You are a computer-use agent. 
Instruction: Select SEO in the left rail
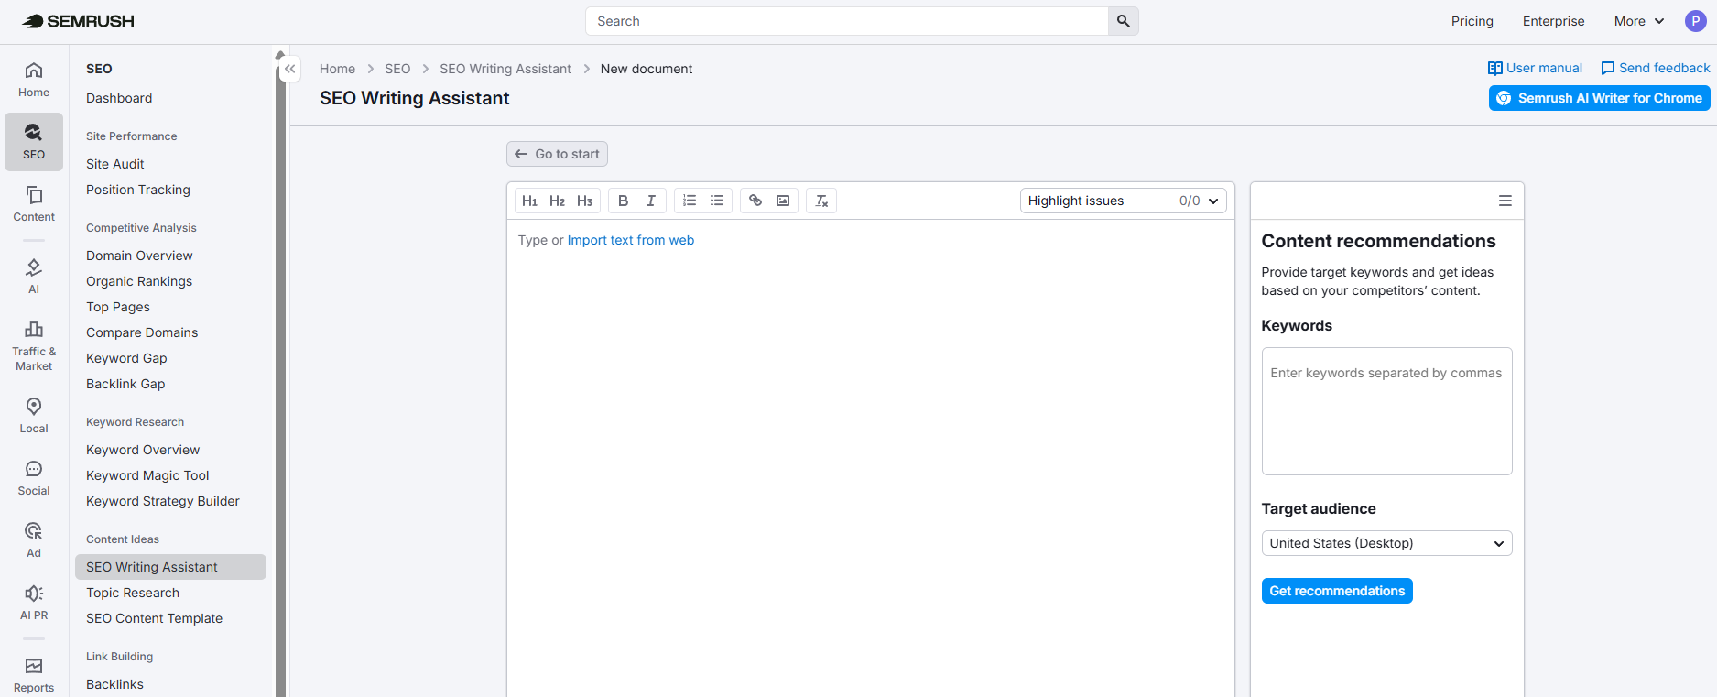point(34,142)
